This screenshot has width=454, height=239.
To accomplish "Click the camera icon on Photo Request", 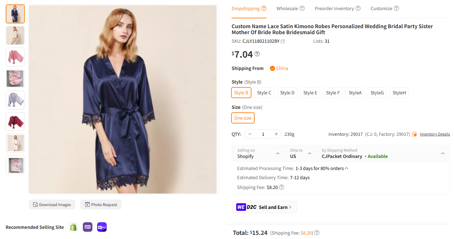I will (87, 204).
